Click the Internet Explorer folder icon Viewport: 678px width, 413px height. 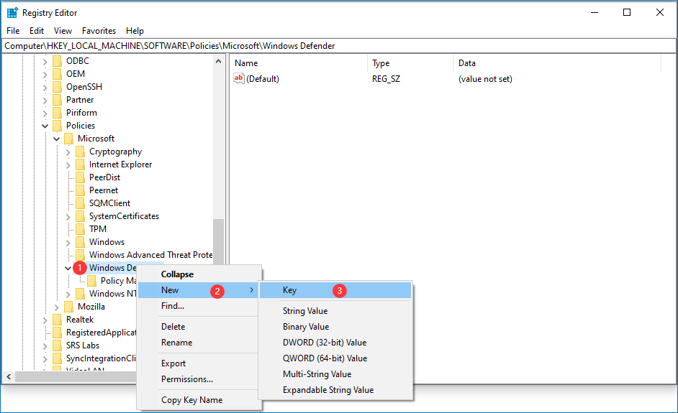point(80,164)
